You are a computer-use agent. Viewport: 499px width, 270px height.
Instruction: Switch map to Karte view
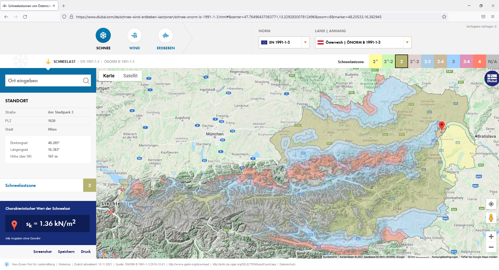[x=109, y=76]
